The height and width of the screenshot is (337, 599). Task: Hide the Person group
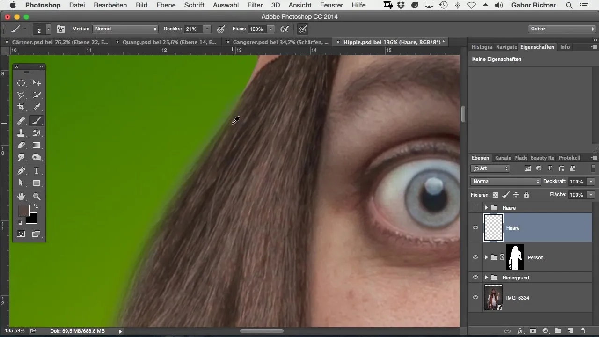[x=475, y=257]
